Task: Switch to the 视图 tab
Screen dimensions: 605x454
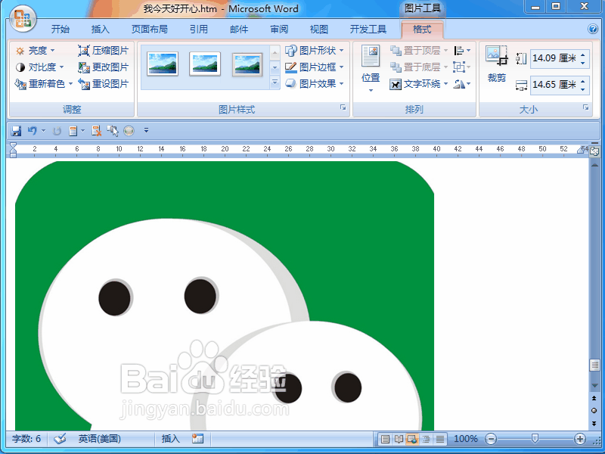Action: pyautogui.click(x=318, y=30)
